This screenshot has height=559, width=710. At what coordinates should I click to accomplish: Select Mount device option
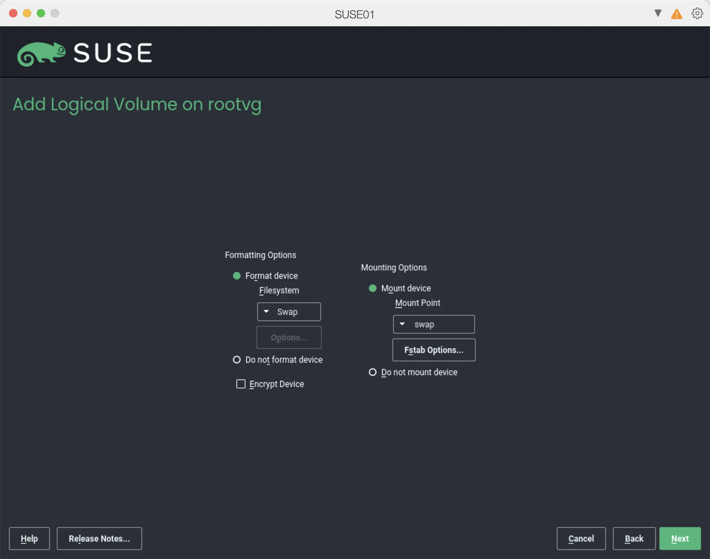click(x=373, y=288)
